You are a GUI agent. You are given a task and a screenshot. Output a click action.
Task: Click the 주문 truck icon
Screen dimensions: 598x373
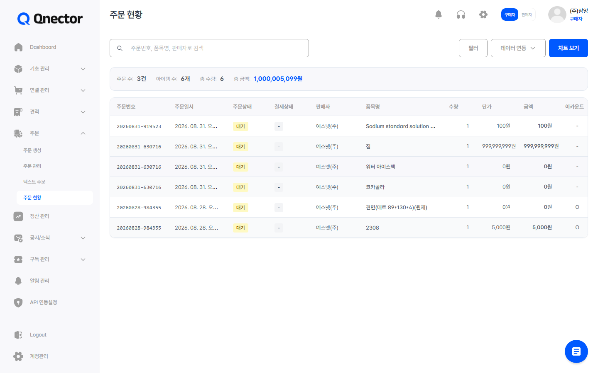point(18,133)
